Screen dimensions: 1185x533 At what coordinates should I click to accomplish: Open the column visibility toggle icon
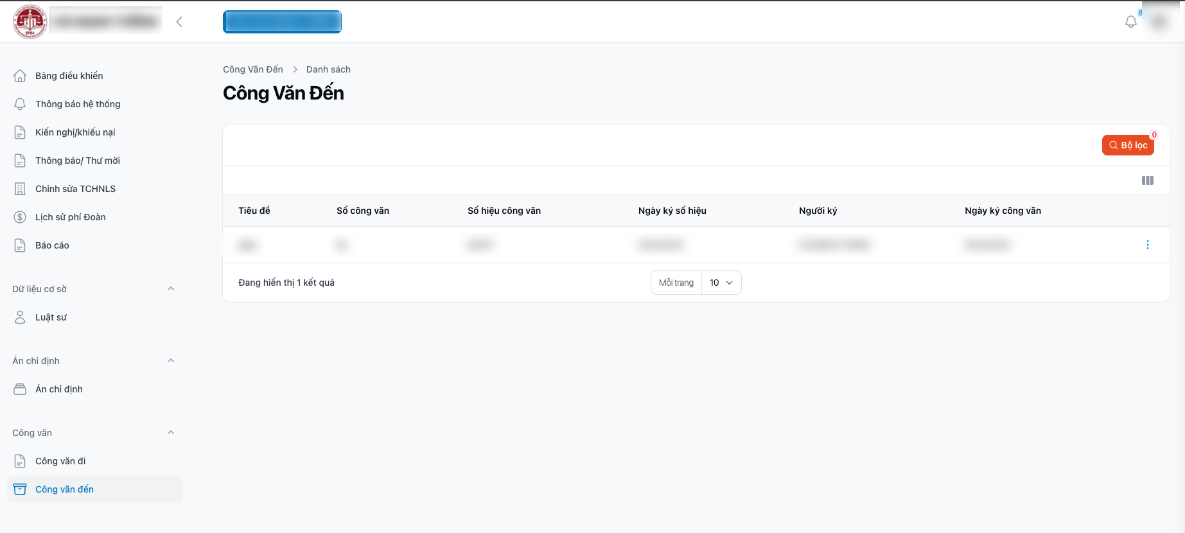(x=1147, y=180)
